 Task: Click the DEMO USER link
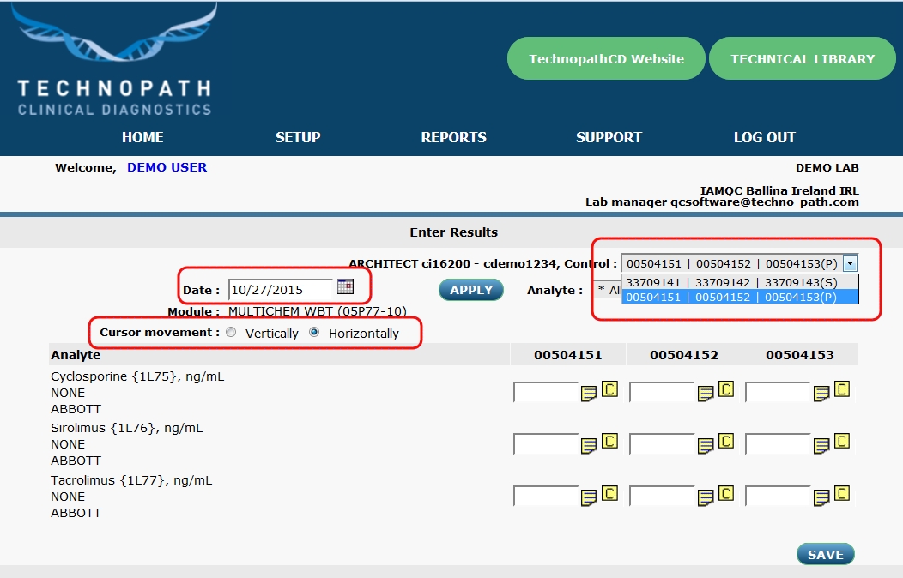167,167
